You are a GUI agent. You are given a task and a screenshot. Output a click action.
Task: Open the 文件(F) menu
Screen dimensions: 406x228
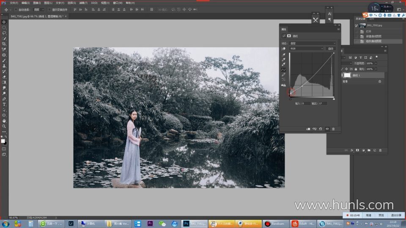point(14,3)
